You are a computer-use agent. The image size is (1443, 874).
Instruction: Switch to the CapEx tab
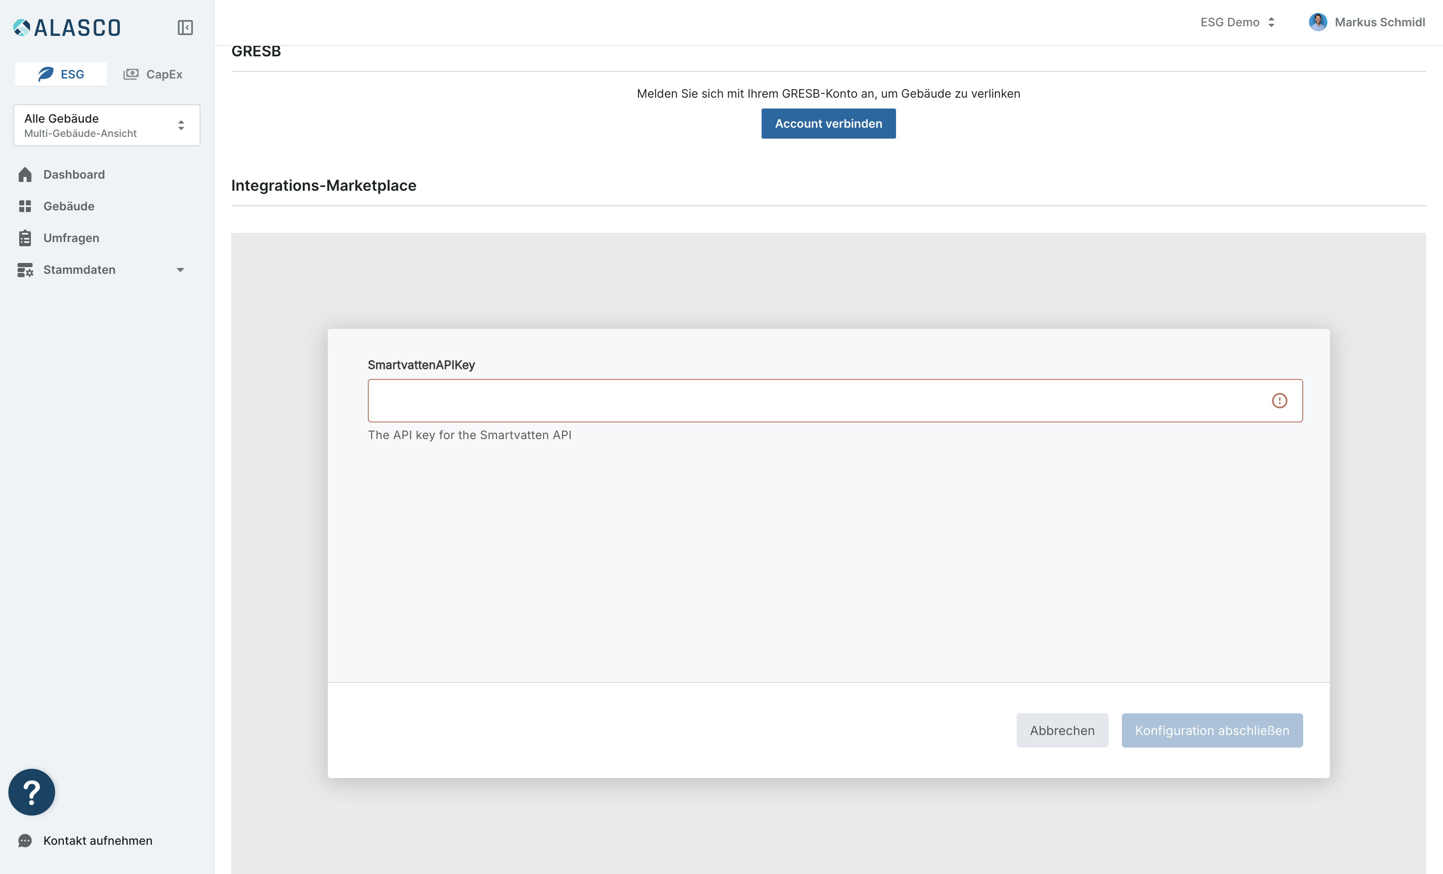coord(153,74)
